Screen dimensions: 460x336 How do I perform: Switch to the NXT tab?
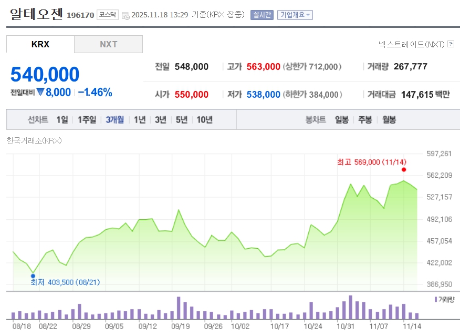pyautogui.click(x=108, y=45)
